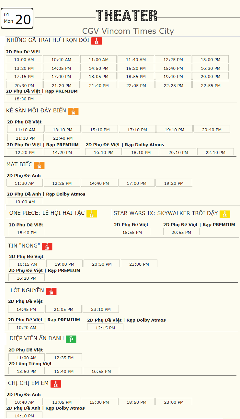Click the orange 16 rating badge beside KẺ SĂN MỒI ĐÁY BIỂN
Image resolution: width=240 pixels, height=419 pixels.
(73, 111)
